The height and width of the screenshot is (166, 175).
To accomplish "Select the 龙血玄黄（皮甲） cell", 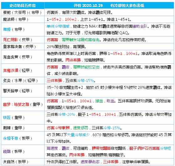I will 23,57.
